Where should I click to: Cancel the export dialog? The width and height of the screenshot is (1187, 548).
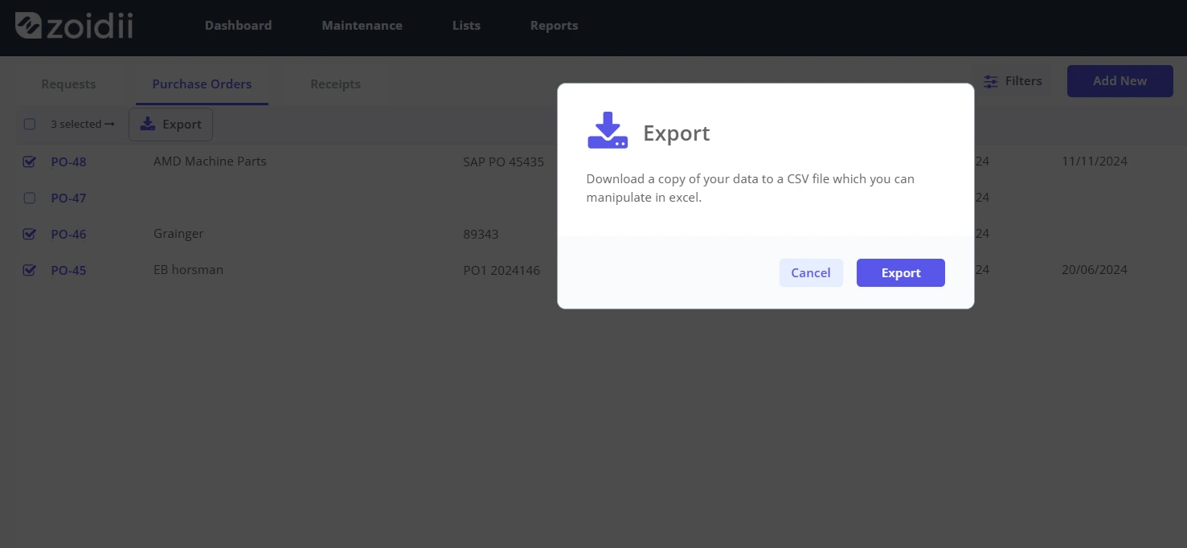pos(811,273)
